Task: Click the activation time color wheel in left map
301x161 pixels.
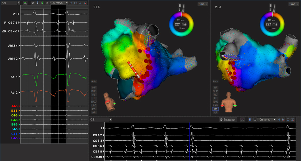Action: point(181,24)
